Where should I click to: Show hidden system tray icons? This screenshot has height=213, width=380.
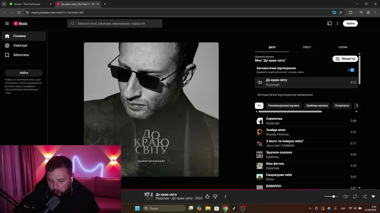(x=310, y=208)
